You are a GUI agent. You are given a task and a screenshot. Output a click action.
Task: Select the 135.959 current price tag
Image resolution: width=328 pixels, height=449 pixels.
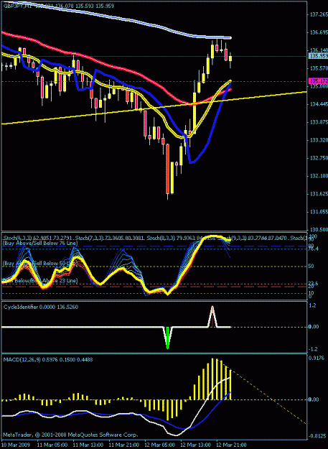click(318, 56)
